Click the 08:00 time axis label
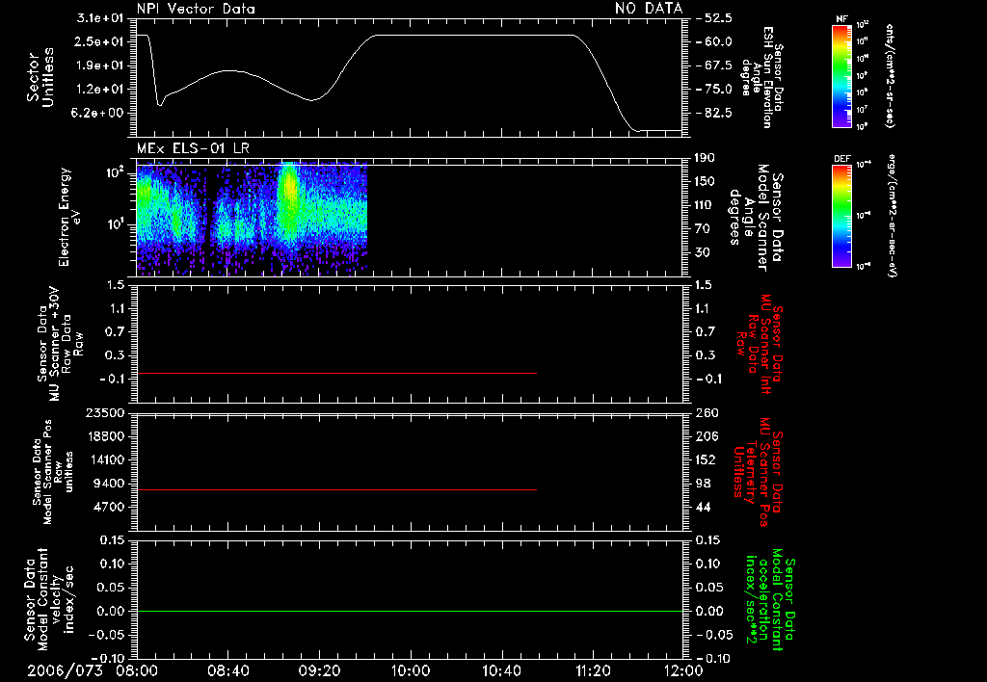 [137, 670]
